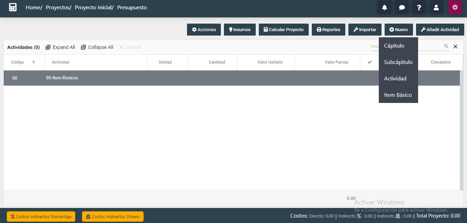This screenshot has width=467, height=223.
Task: Open the Reportes button
Action: [x=329, y=29]
